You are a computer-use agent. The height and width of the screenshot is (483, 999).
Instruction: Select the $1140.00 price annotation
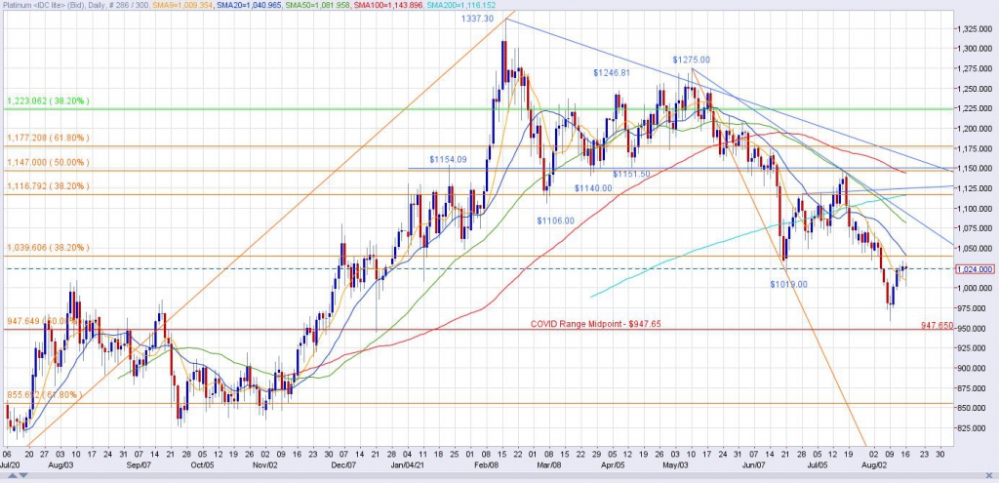pos(593,188)
